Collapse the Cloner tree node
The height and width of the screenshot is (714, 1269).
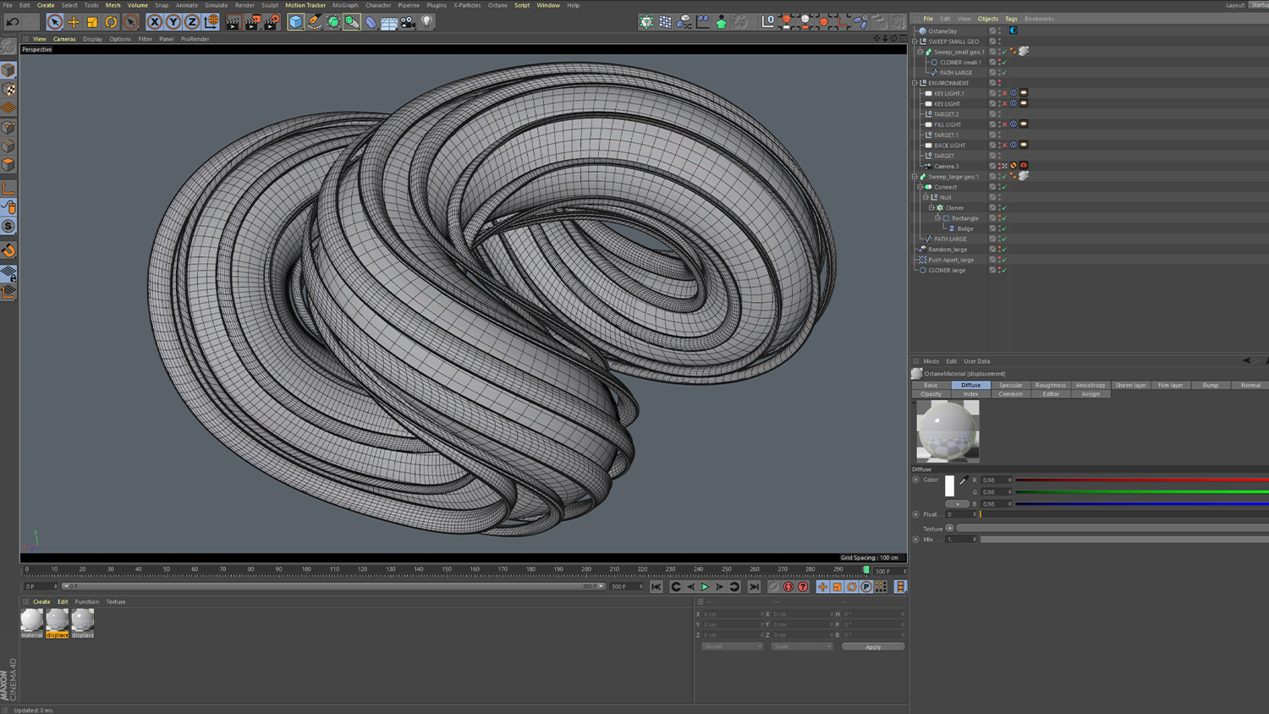(x=931, y=208)
